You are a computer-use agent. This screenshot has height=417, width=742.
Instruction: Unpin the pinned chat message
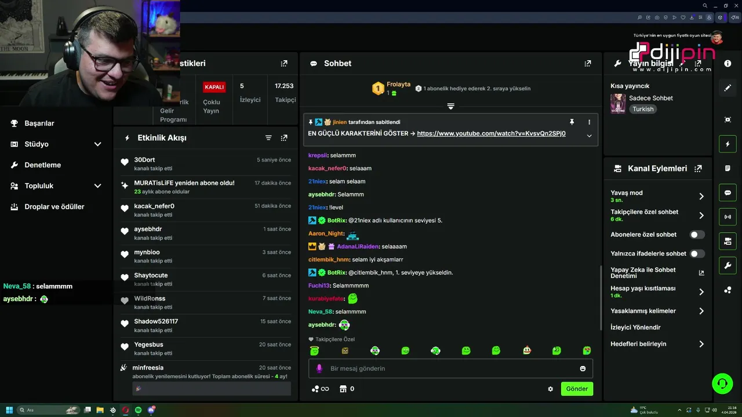click(572, 122)
